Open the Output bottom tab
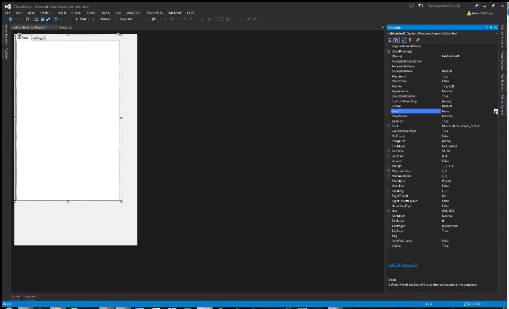 coord(15,296)
